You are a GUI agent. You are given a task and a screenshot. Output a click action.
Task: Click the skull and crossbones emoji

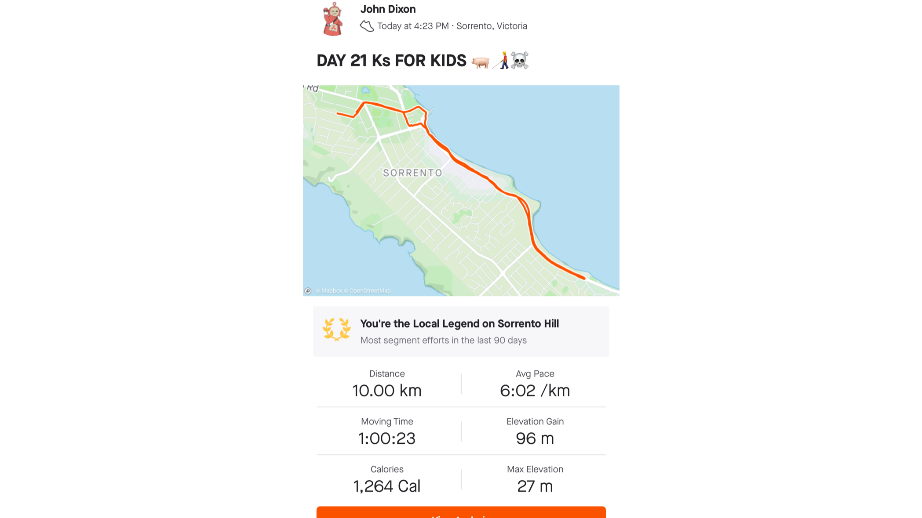pyautogui.click(x=520, y=61)
